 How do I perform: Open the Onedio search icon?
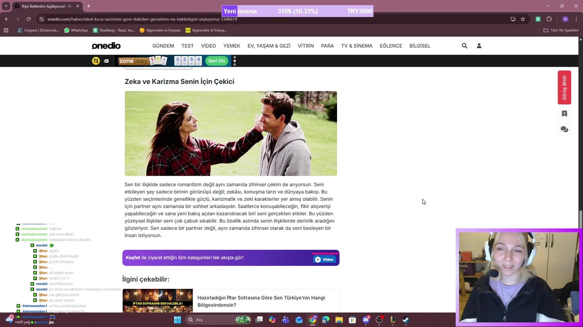[465, 46]
